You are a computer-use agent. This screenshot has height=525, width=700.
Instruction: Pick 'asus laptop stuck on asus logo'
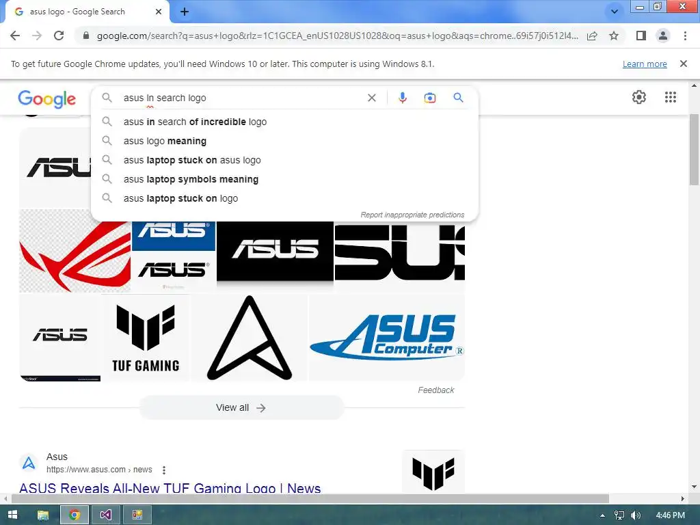coord(284,160)
